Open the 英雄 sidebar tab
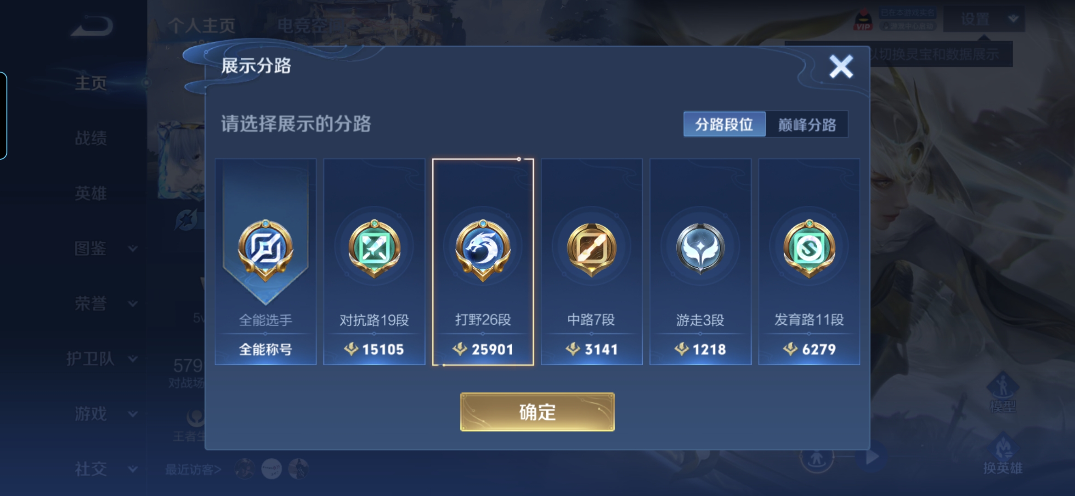 click(x=91, y=193)
